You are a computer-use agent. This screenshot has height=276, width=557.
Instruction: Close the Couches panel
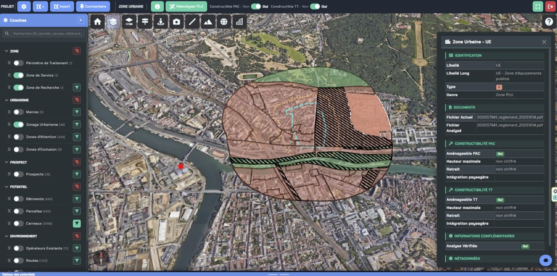click(x=81, y=20)
